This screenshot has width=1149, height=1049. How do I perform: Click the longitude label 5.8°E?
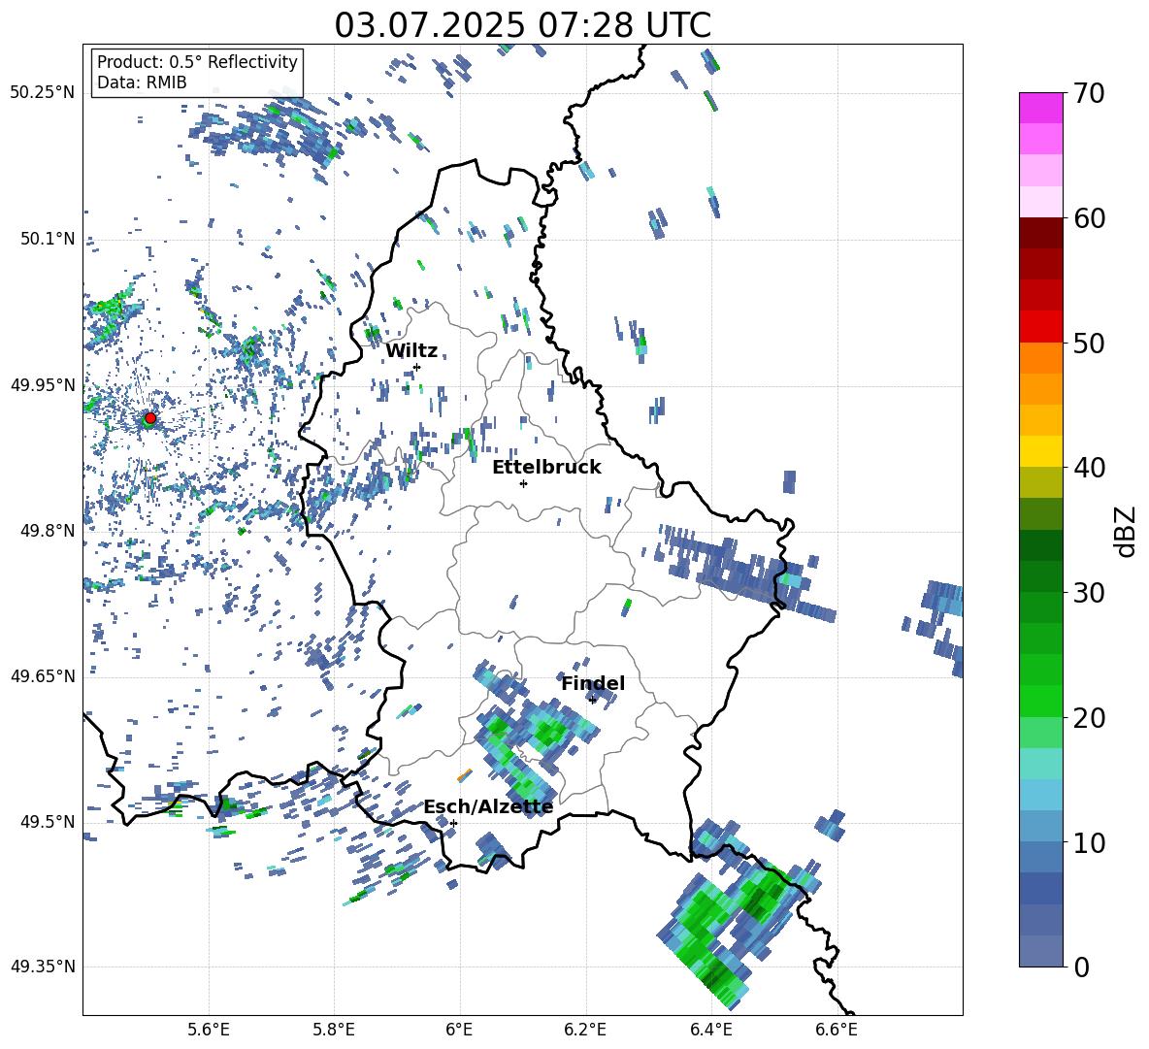(x=334, y=1030)
